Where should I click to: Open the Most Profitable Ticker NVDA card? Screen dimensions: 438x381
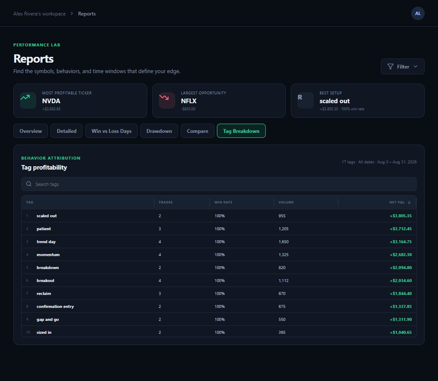pyautogui.click(x=80, y=101)
